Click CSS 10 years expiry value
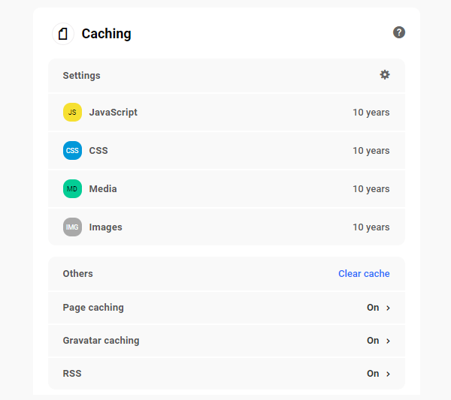 pos(371,151)
